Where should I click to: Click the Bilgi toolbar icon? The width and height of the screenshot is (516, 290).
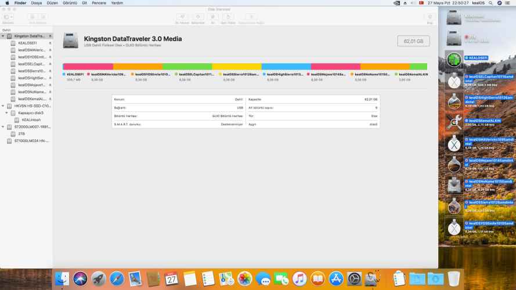point(430,17)
